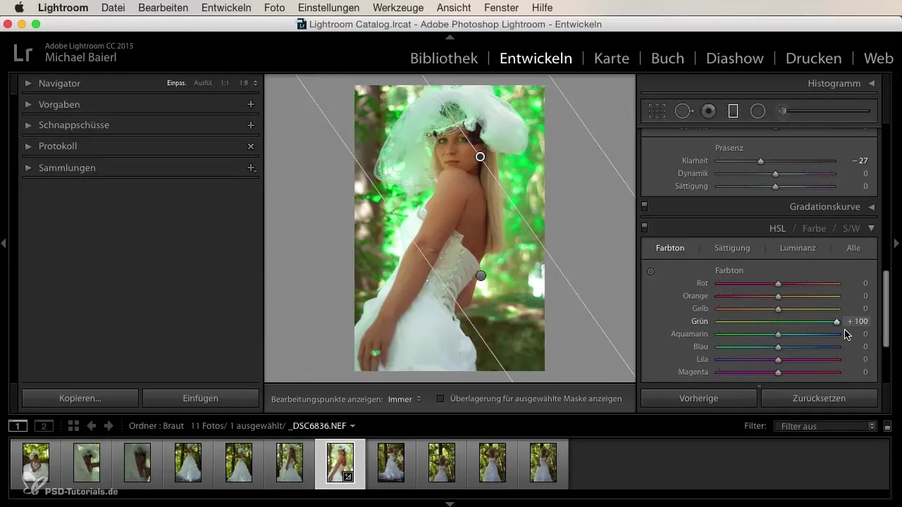902x507 pixels.
Task: Expand the Schnappschüsse panel
Action: coord(28,125)
